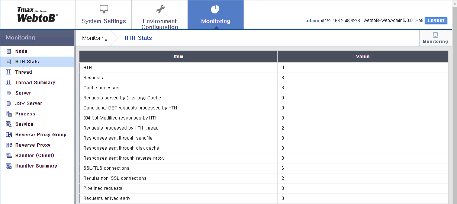Click the JSV Server sidebar icon
Image resolution: width=457 pixels, height=204 pixels.
tap(9, 103)
